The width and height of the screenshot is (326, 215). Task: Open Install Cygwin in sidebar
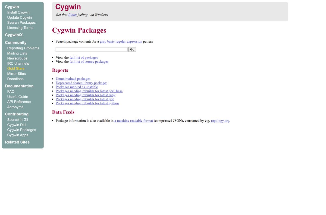[x=18, y=12]
